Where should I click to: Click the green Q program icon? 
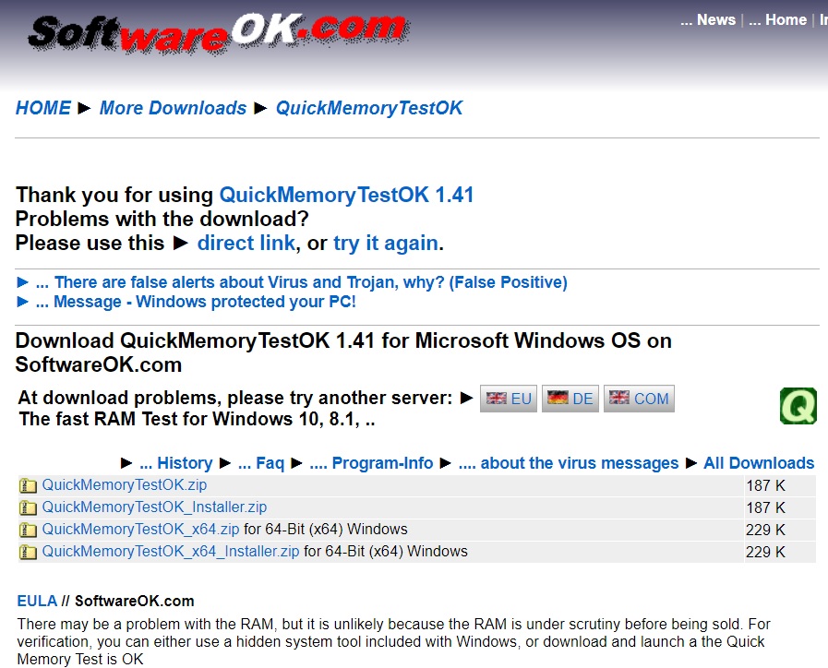pyautogui.click(x=798, y=406)
